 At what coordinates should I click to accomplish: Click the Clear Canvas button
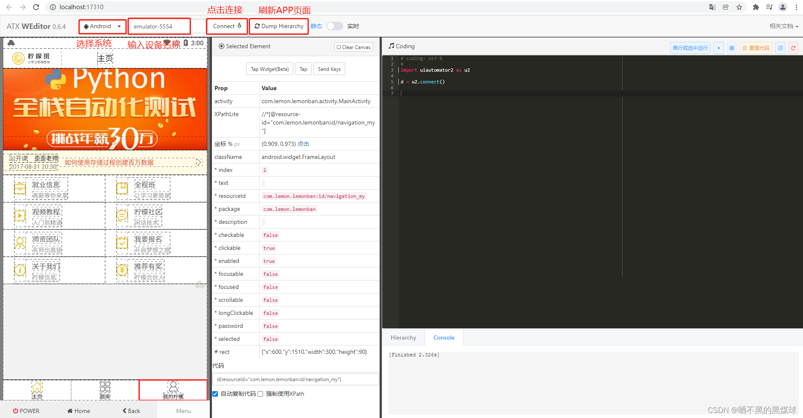pos(354,47)
